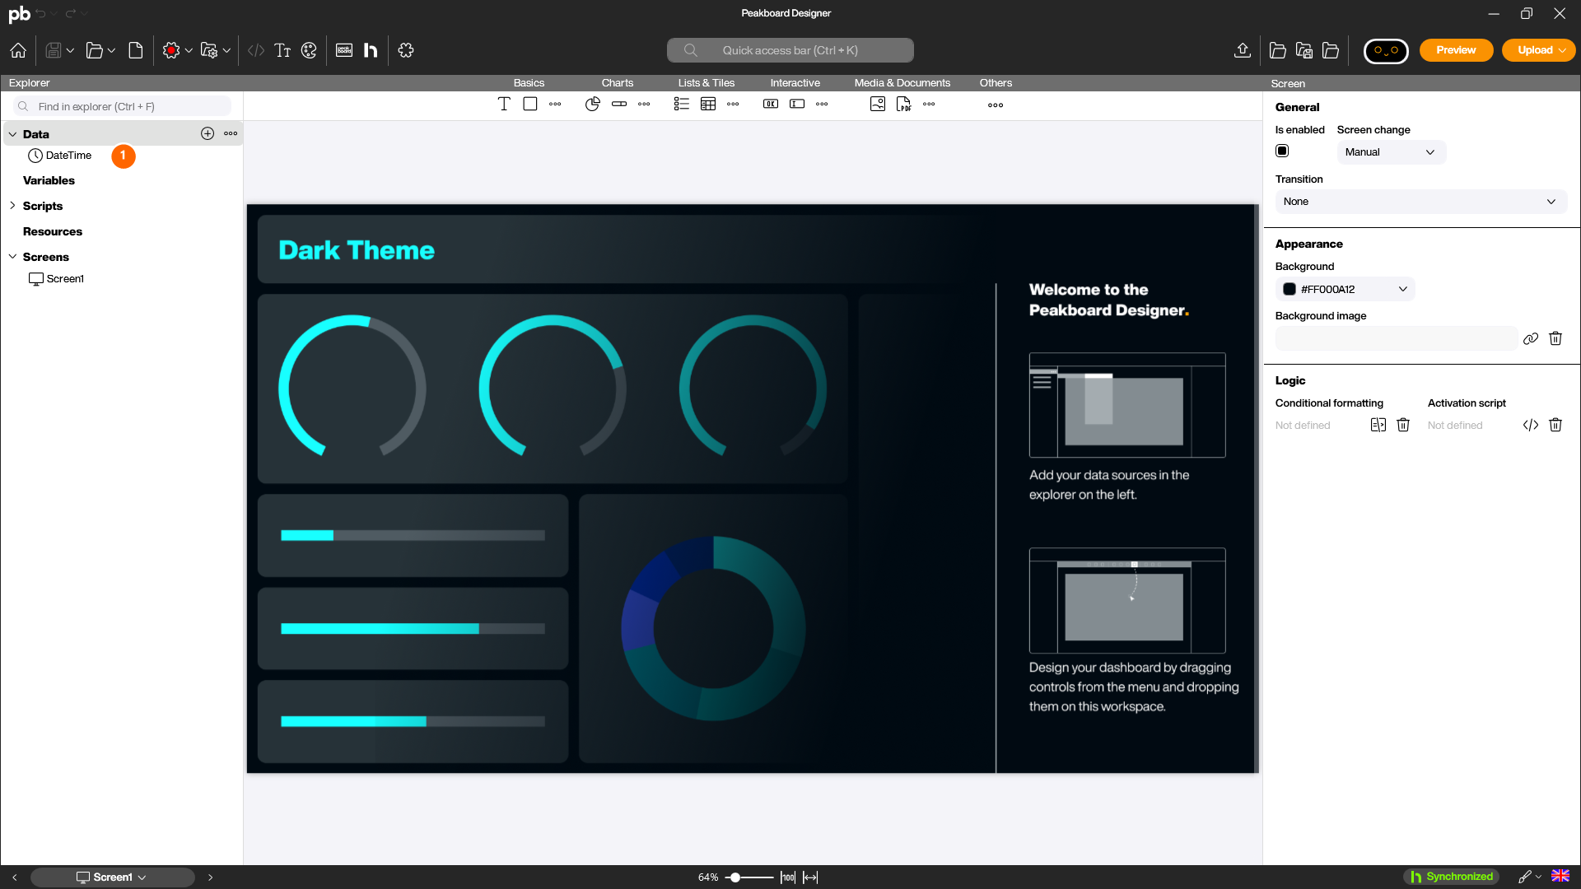Show more Media & Documents controls

929,105
